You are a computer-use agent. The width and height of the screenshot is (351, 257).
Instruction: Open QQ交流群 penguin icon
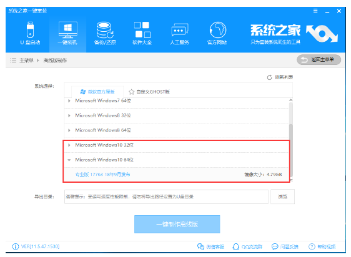[x=236, y=246]
